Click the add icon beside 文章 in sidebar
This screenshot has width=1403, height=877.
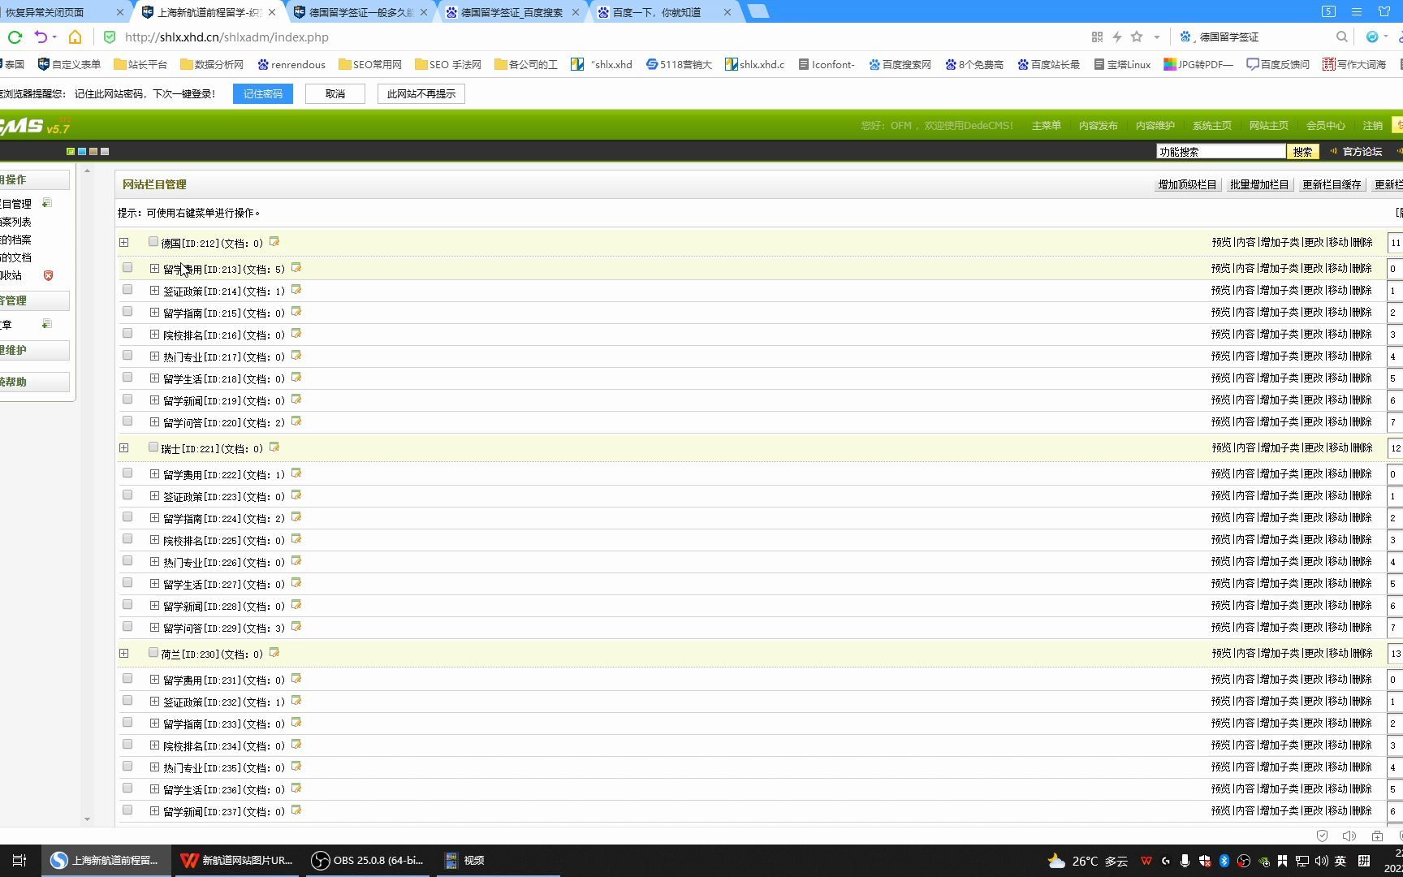47,324
